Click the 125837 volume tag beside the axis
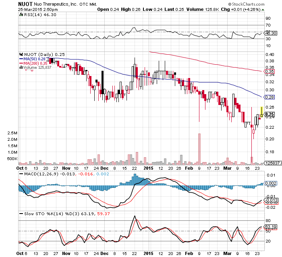 click(273, 163)
